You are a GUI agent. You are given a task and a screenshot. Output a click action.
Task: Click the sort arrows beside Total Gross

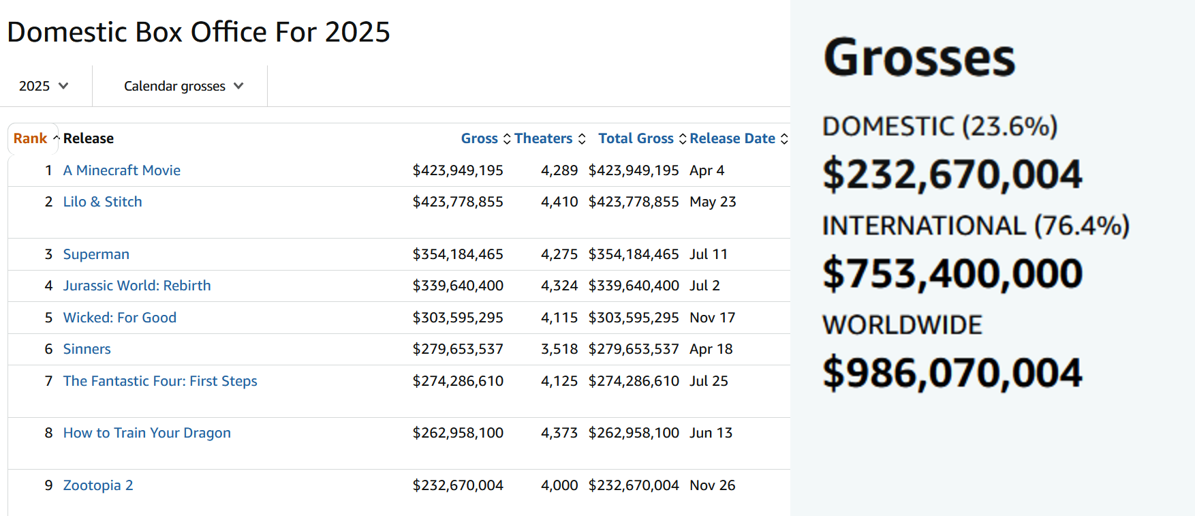coord(683,139)
